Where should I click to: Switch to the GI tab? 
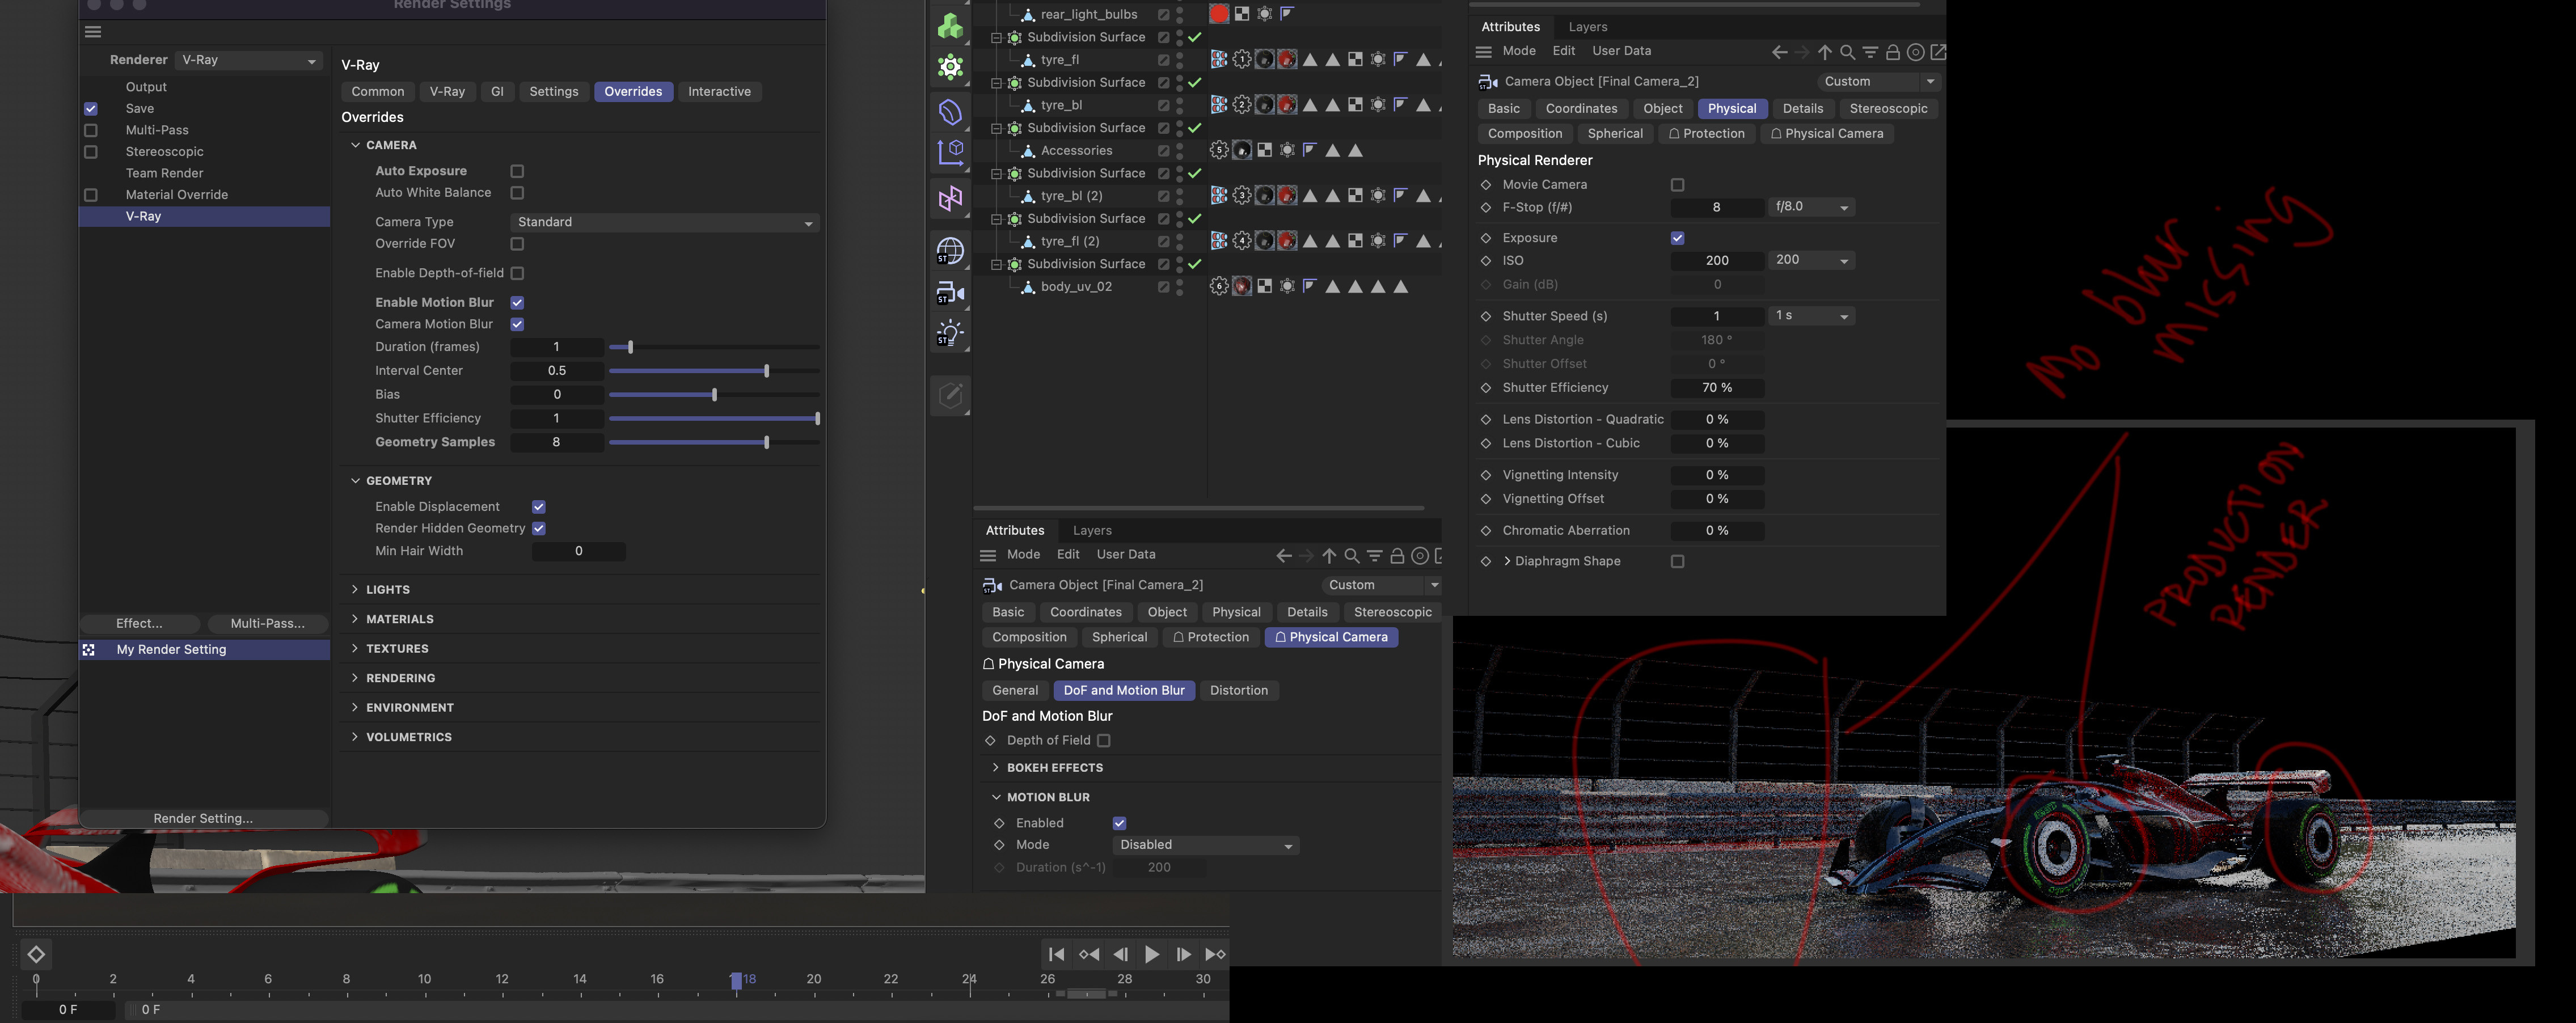(497, 91)
